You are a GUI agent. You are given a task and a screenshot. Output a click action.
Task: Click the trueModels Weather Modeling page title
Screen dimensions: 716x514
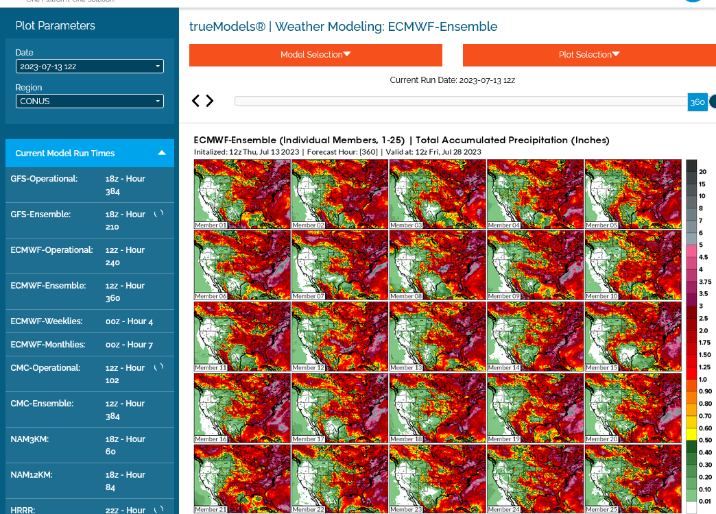coord(343,27)
